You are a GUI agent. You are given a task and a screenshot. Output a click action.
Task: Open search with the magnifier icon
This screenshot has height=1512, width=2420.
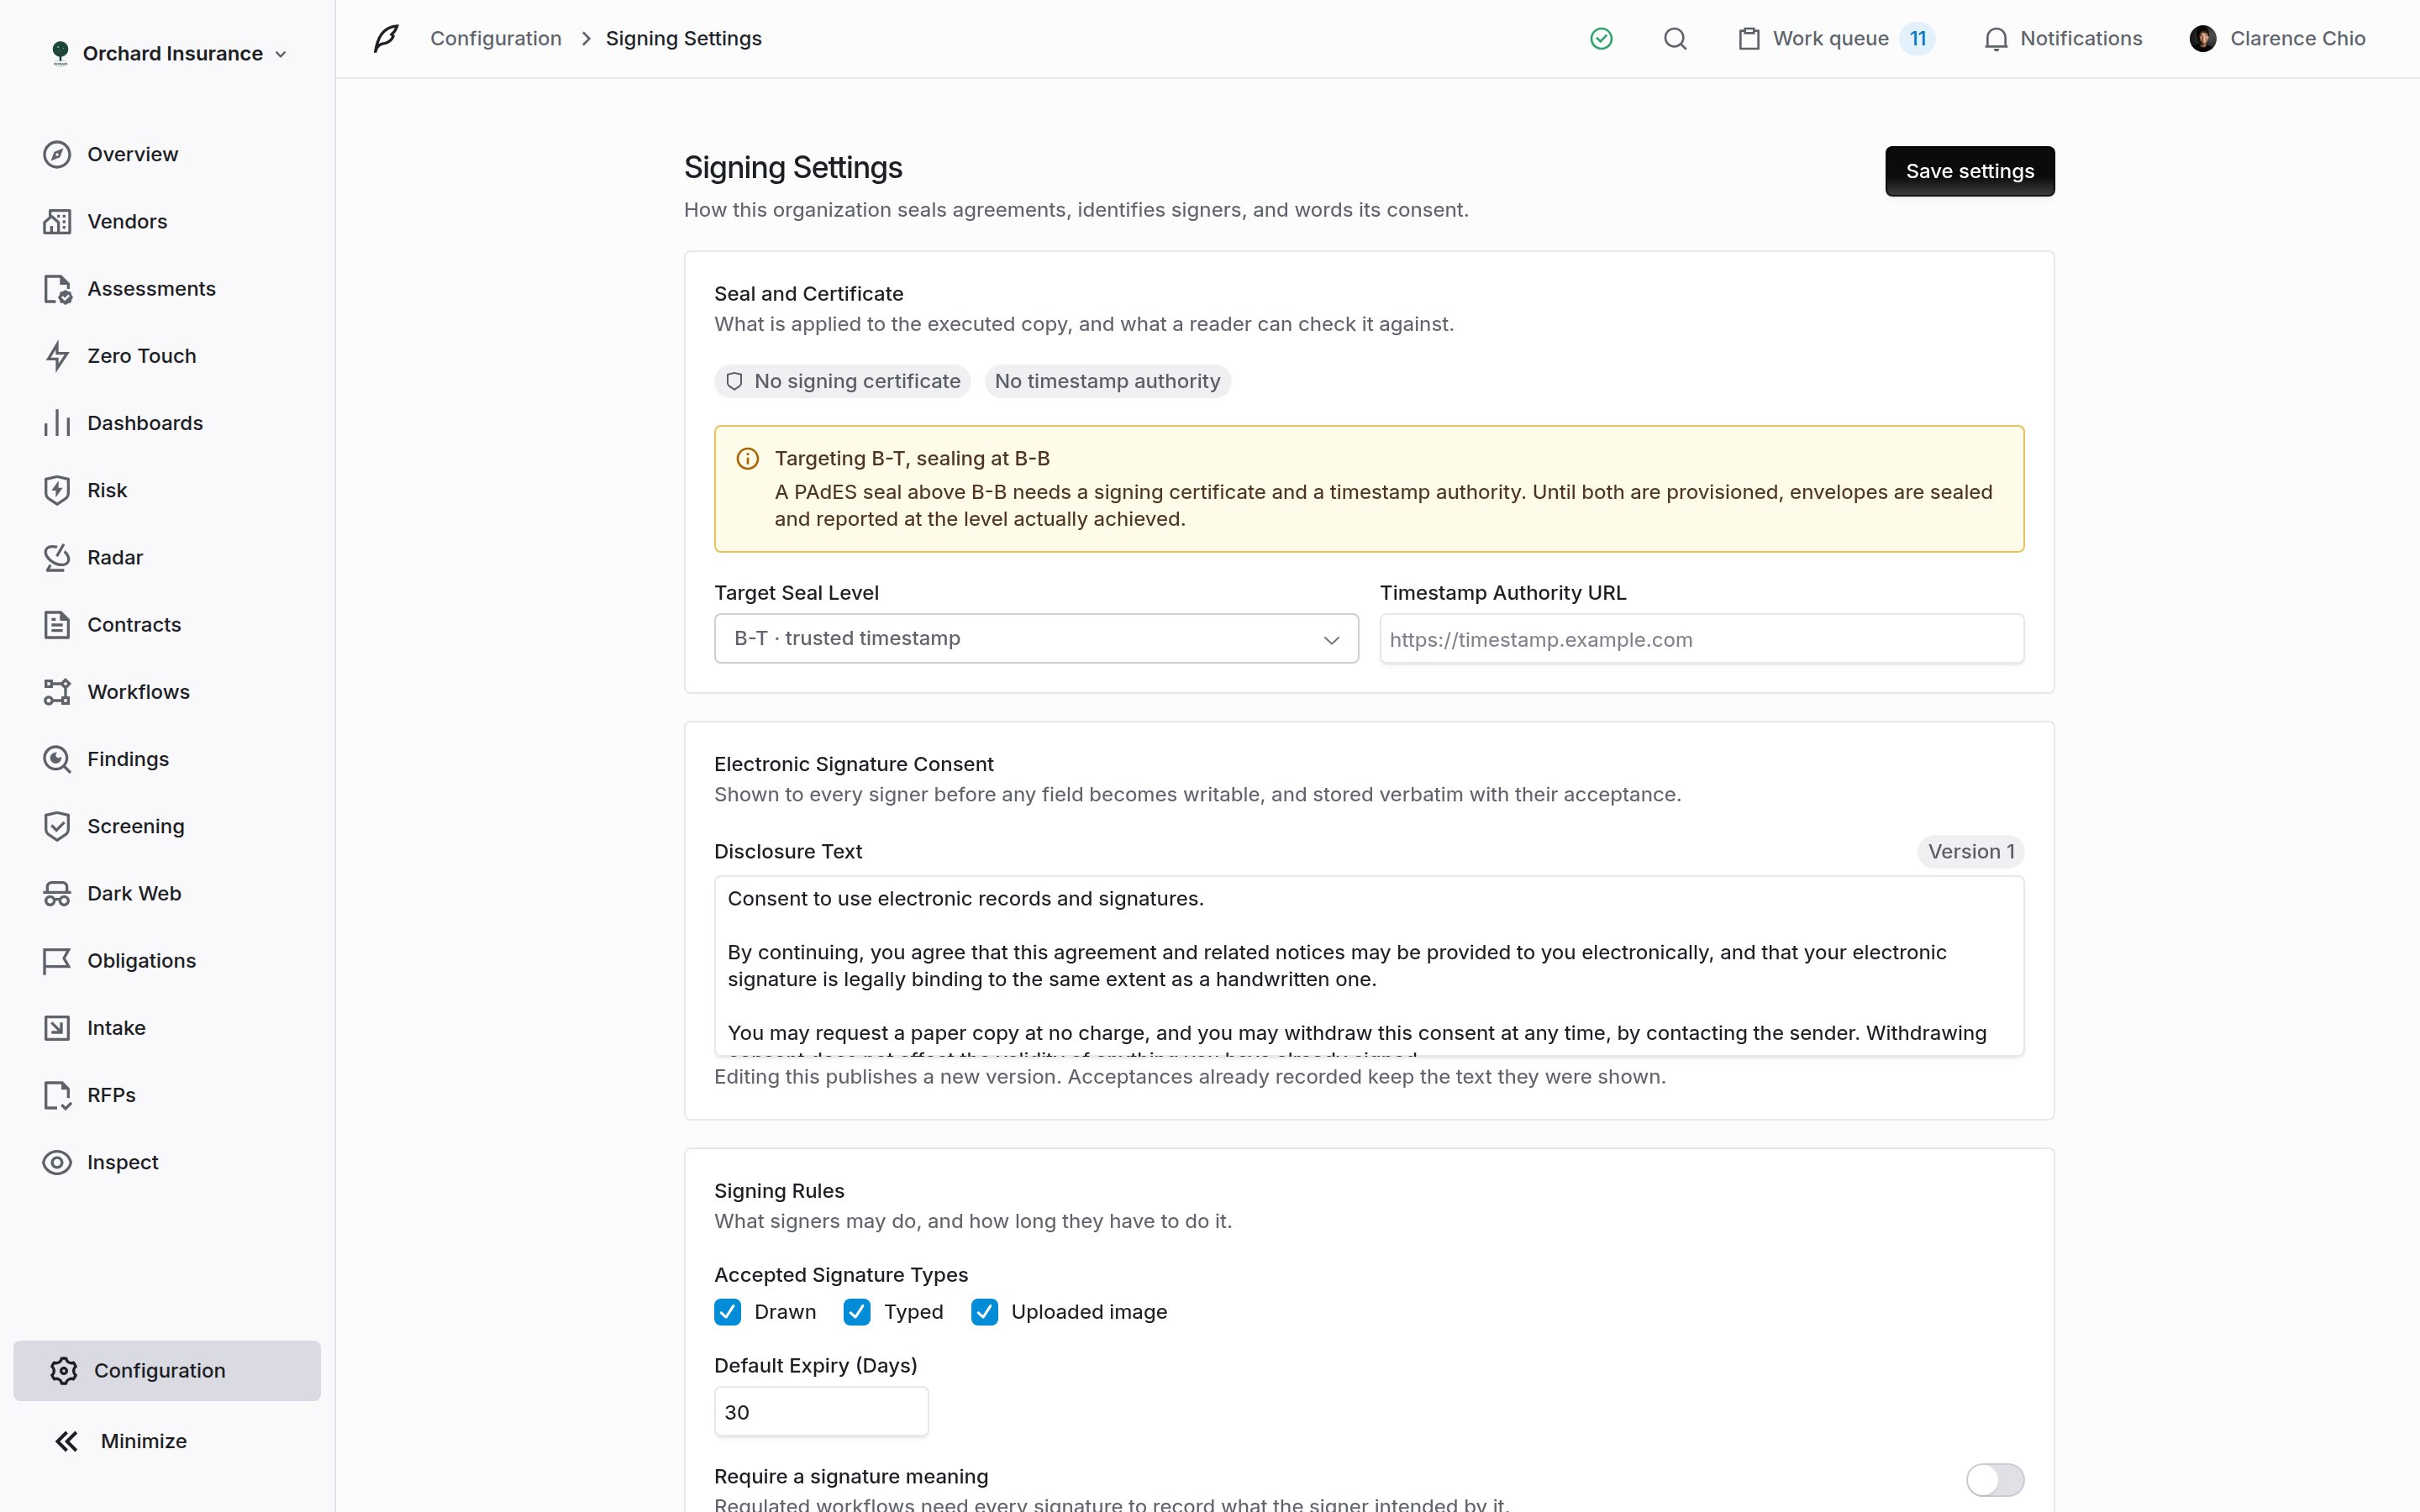[1675, 39]
